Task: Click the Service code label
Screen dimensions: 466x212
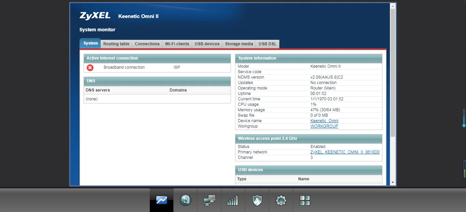Action: tap(250, 72)
